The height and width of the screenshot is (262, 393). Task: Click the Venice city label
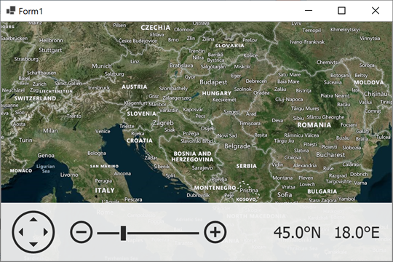pos(103,131)
